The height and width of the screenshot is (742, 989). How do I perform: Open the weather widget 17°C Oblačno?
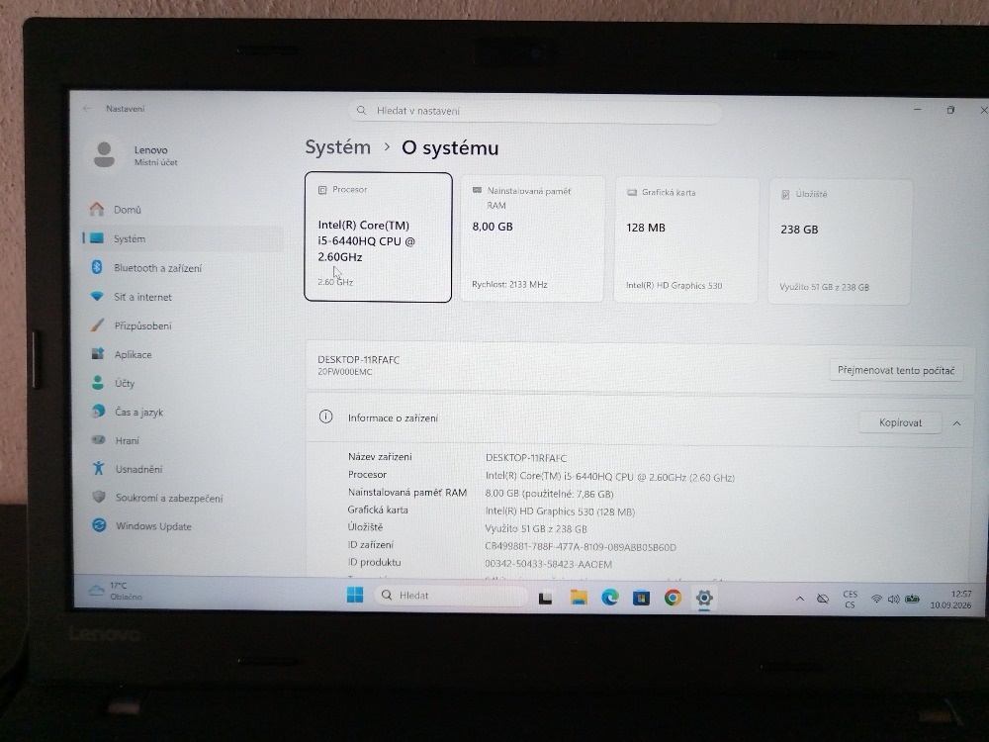[x=116, y=591]
